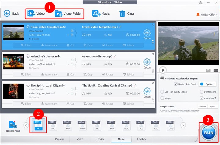Select WMA output format
The image size is (220, 145).
82,125
